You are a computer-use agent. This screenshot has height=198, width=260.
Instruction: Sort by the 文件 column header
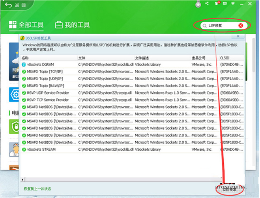pos(106,58)
